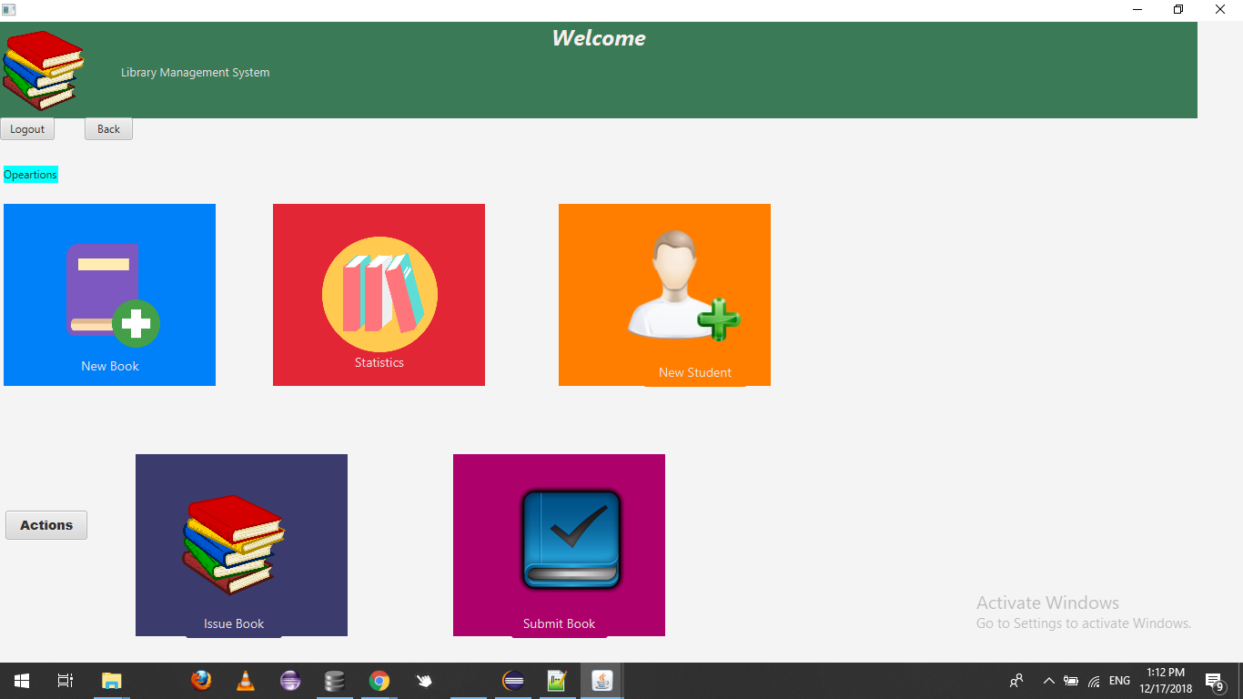1243x699 pixels.
Task: Click the Opeartions cyan label
Action: click(30, 175)
